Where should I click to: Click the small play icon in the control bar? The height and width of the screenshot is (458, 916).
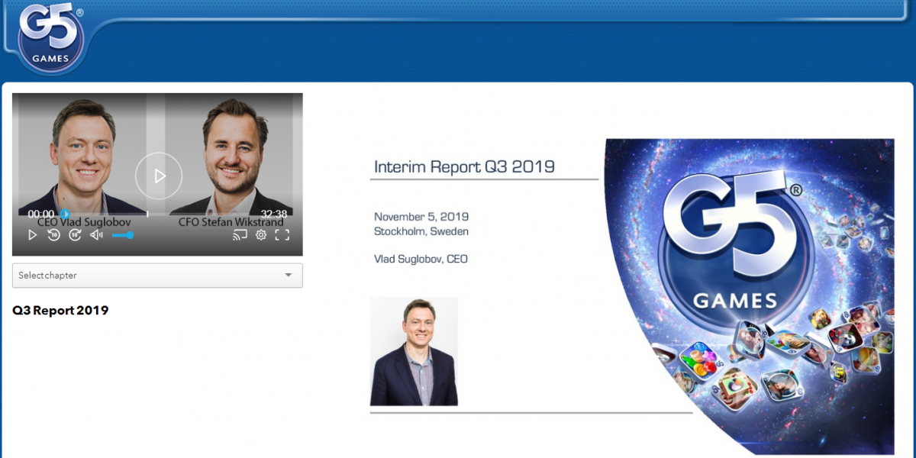32,235
